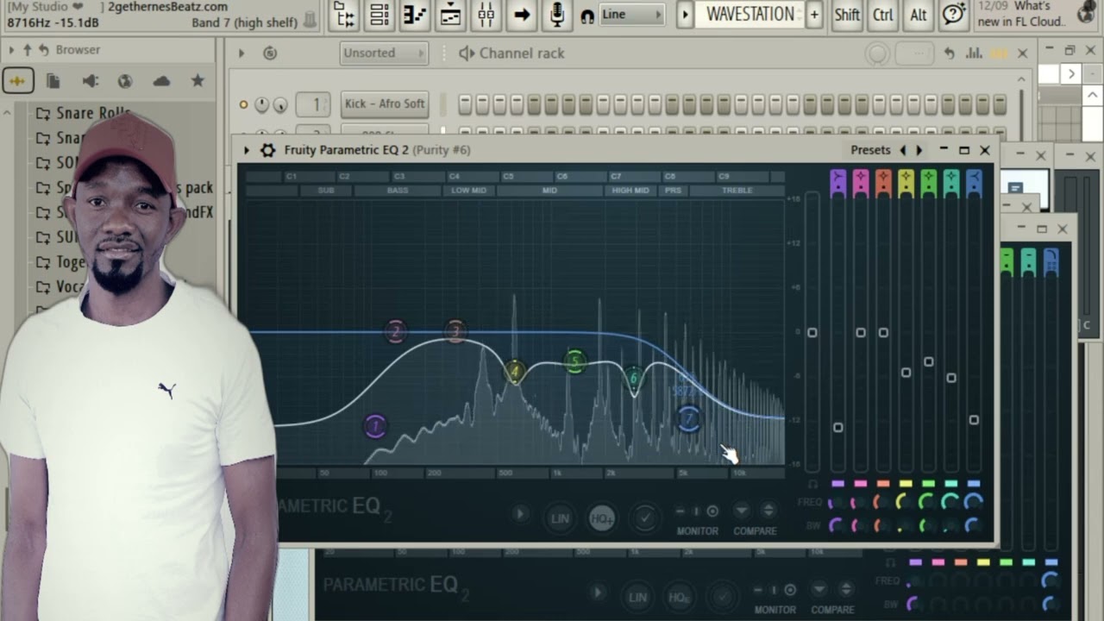The image size is (1104, 621).
Task: Click the main level slider handle
Action: (x=812, y=333)
